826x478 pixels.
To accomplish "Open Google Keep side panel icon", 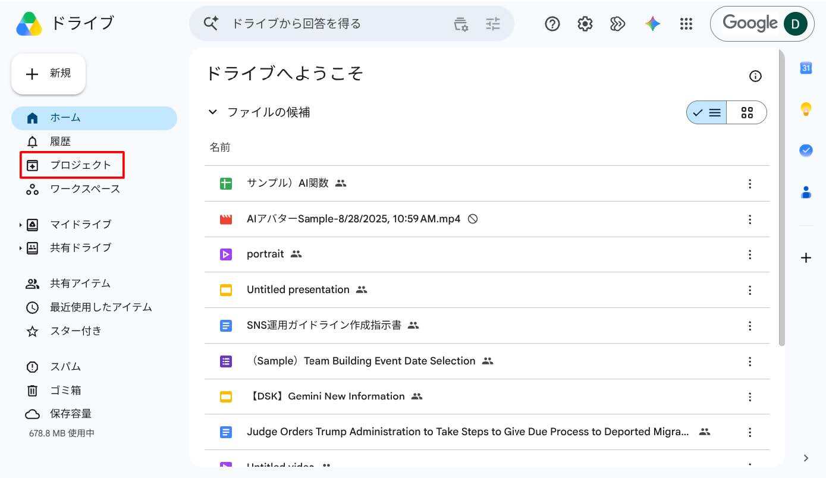I will [806, 109].
